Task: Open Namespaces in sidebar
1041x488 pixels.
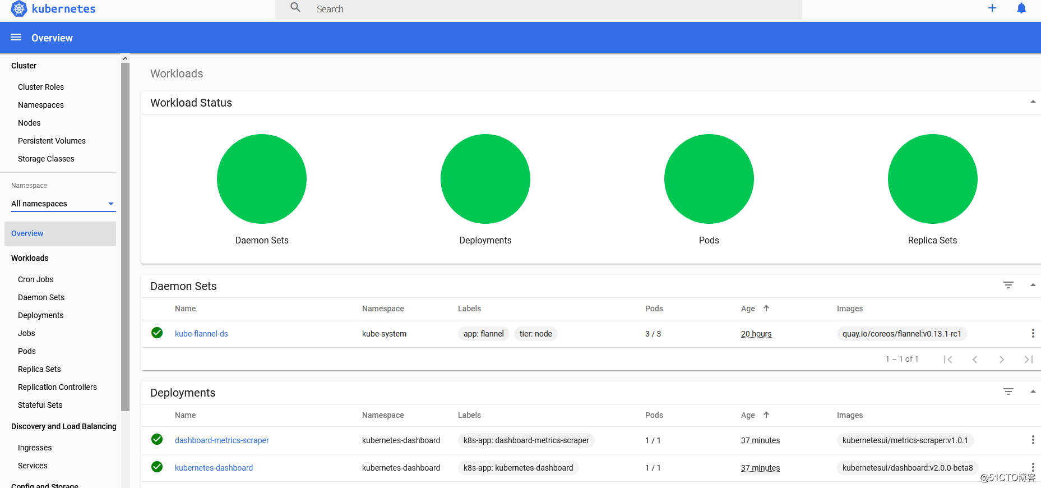Action: tap(41, 105)
